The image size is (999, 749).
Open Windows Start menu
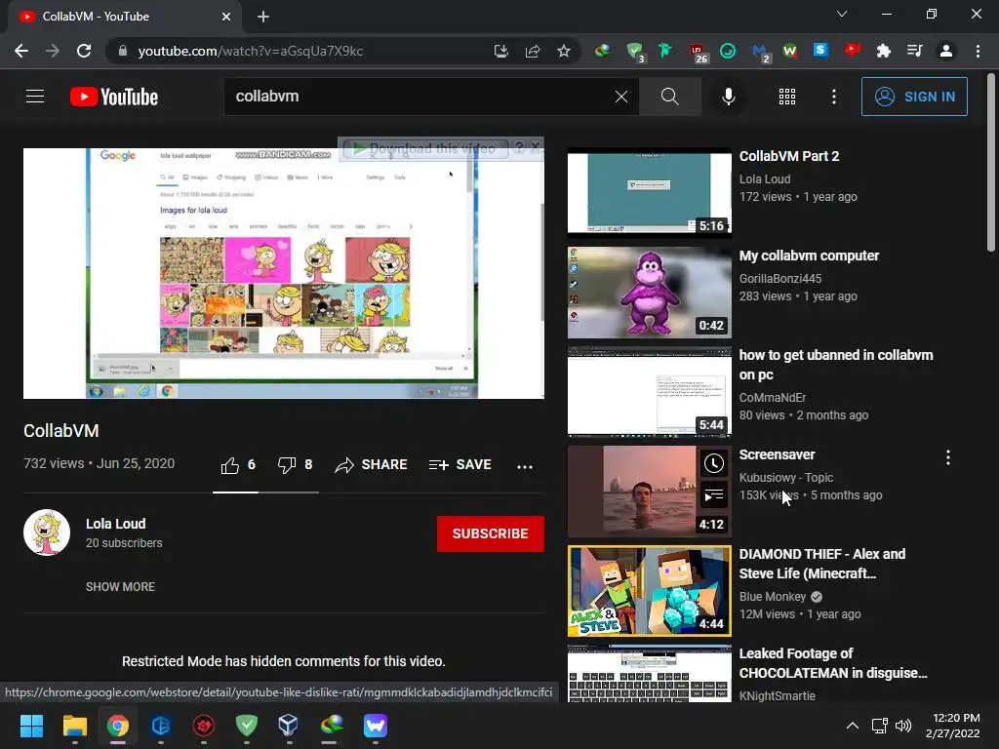coord(31,726)
